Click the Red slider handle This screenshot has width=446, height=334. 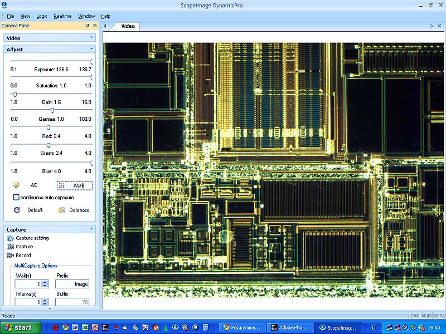49,127
